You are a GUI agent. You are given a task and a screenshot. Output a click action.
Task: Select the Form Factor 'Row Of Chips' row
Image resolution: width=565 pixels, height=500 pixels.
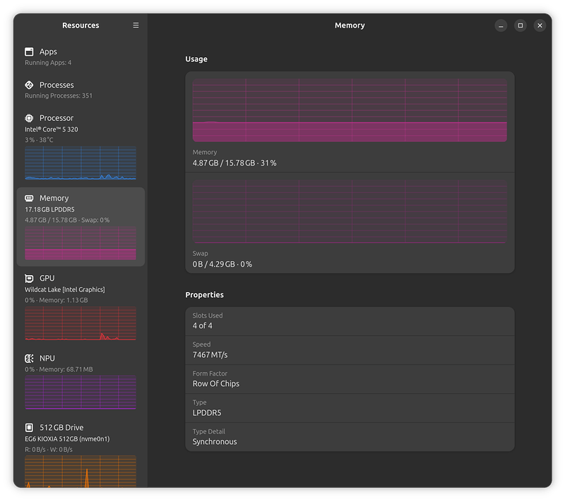tap(350, 379)
